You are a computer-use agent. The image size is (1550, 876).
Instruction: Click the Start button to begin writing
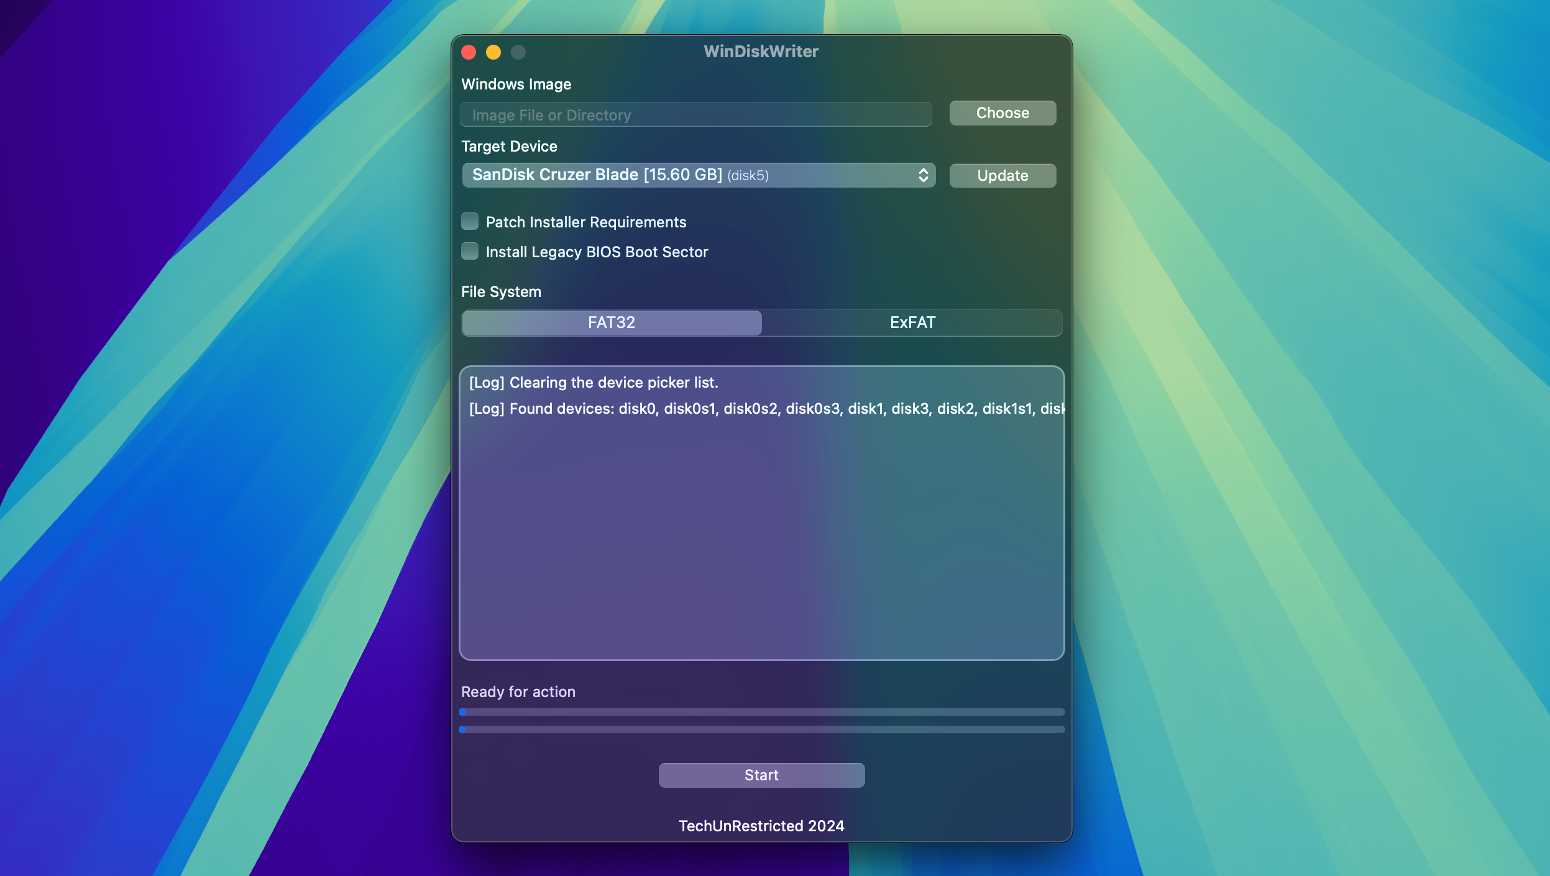pyautogui.click(x=761, y=774)
